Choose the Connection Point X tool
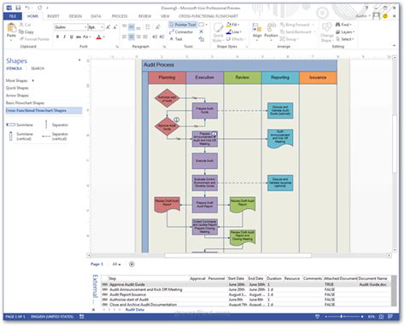405x326 pixels. (x=201, y=32)
